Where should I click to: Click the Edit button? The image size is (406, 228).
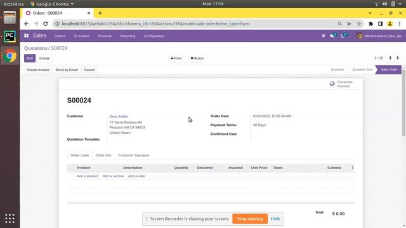click(30, 58)
